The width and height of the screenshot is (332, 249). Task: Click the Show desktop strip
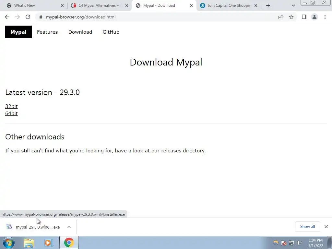[329, 243]
